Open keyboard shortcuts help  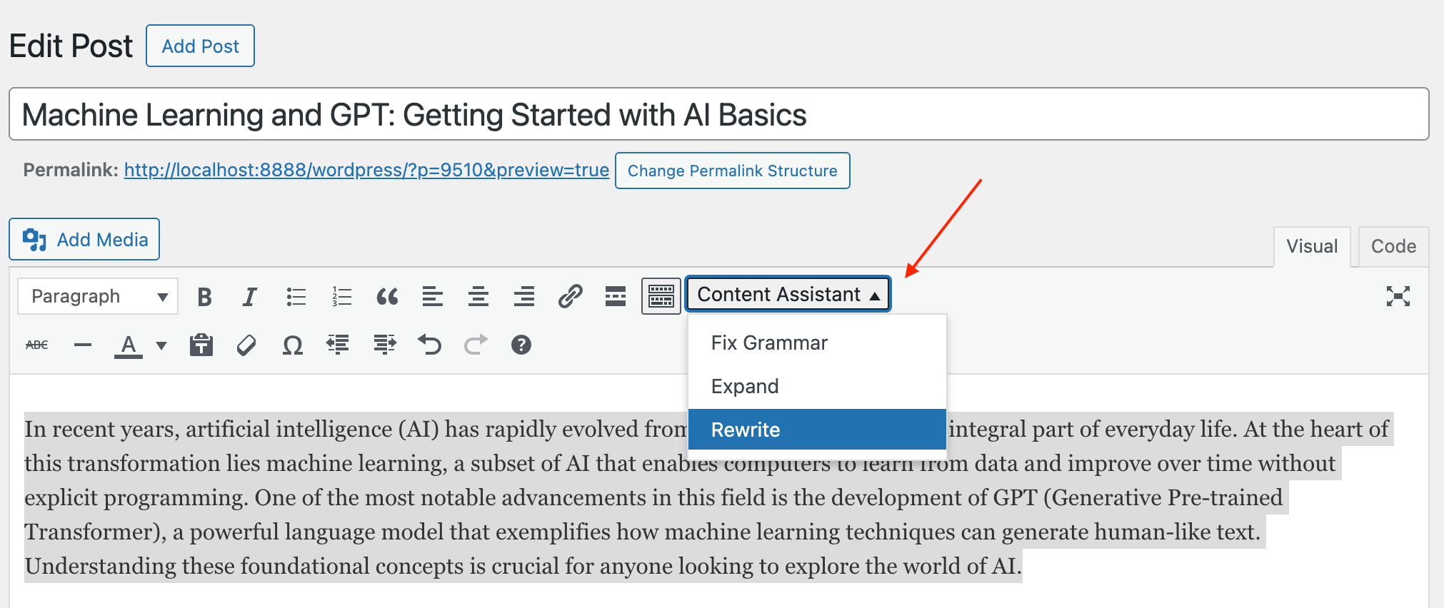pos(521,345)
